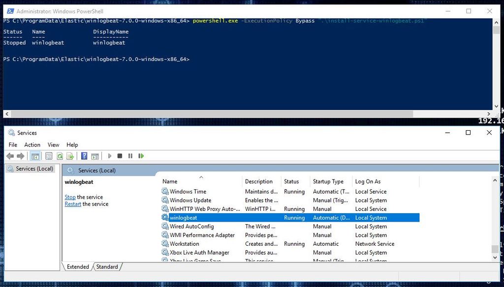This screenshot has height=287, width=504.
Task: Switch to the Standard tab
Action: click(107, 267)
